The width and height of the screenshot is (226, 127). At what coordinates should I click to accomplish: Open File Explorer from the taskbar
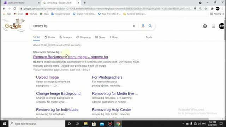85,124
